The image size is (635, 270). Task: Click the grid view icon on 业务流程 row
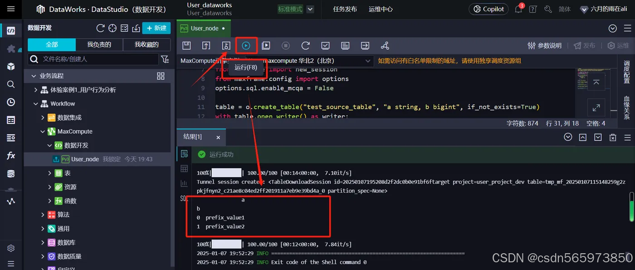pyautogui.click(x=161, y=76)
